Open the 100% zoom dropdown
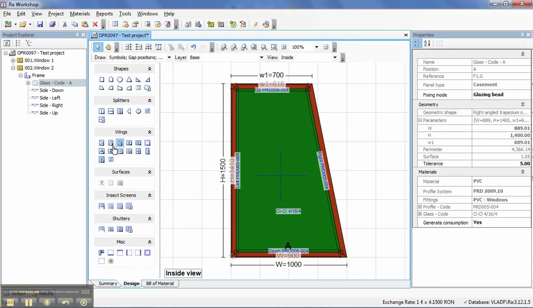Screen dimensions: 533x308 [x=317, y=47]
